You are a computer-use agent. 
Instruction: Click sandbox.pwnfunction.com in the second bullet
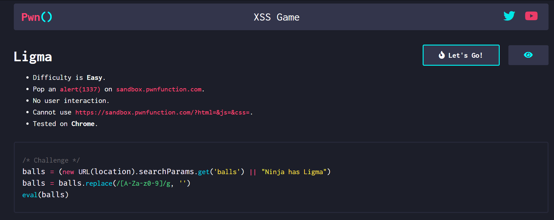click(x=159, y=89)
